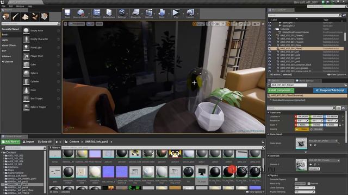Click use-selected arrow under Materials Element 0
348x195 pixels.
310,165
